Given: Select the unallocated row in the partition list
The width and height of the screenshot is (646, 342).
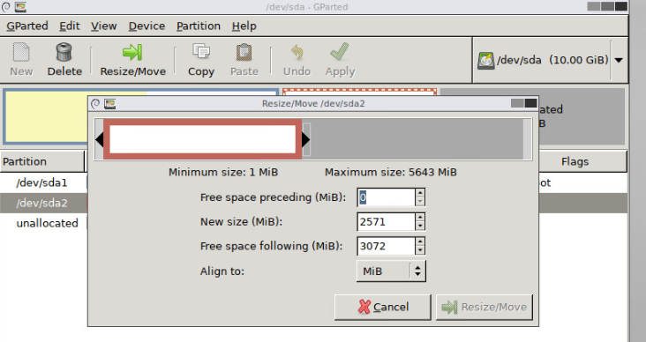Looking at the screenshot, I should (x=43, y=223).
